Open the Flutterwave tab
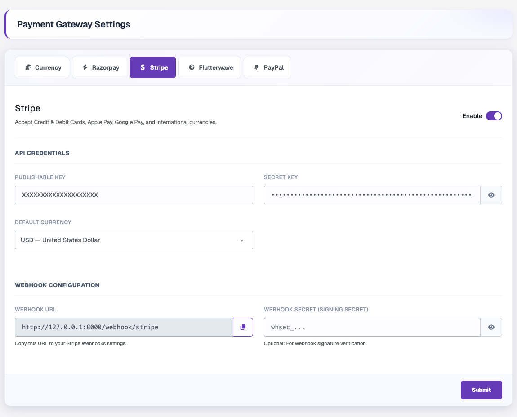Viewport: 517px width, 417px height. click(209, 67)
